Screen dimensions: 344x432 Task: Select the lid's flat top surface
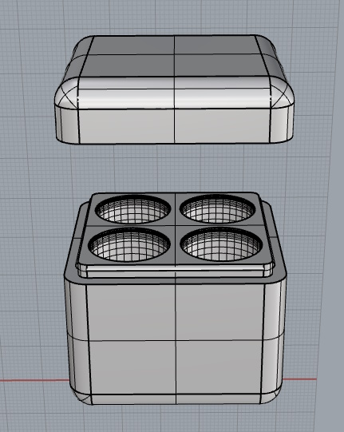tap(174, 56)
